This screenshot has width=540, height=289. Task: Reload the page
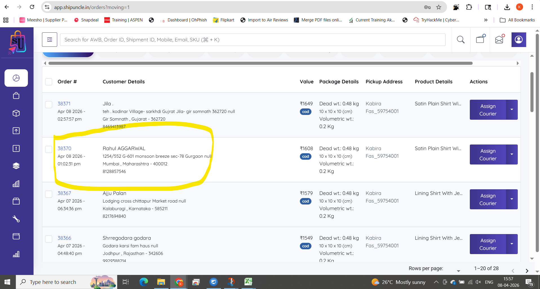32,7
